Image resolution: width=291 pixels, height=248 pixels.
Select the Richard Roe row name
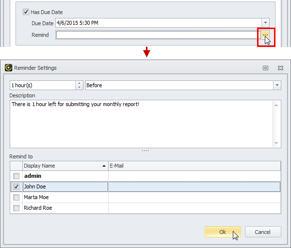pyautogui.click(x=38, y=208)
